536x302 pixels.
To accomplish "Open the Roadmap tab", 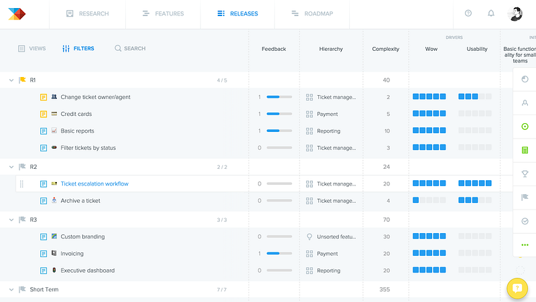I will (312, 13).
